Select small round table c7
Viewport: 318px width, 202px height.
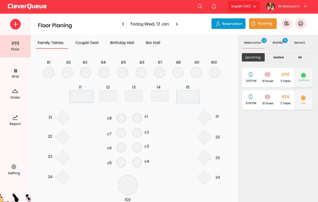[121, 133]
